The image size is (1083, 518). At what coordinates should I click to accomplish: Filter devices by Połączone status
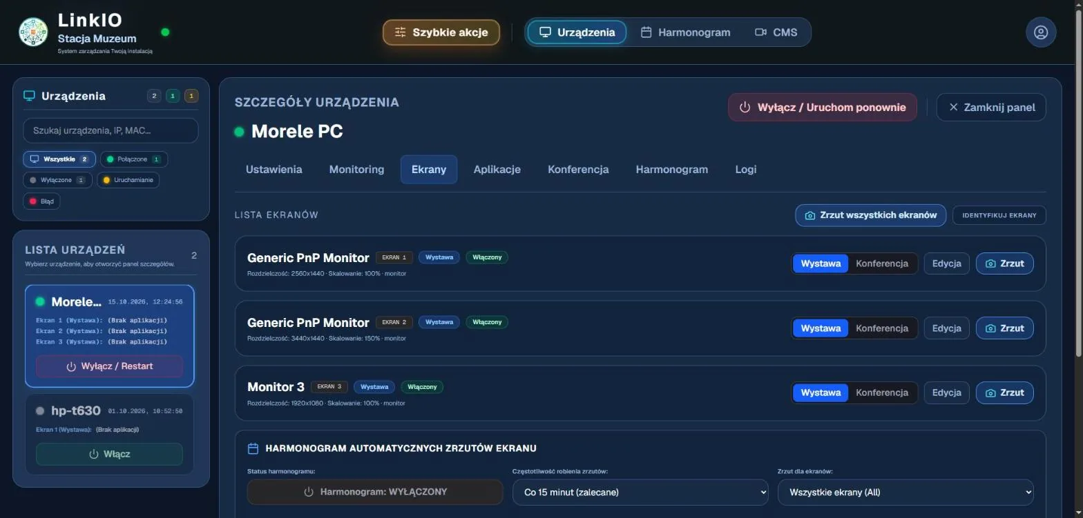pos(134,159)
